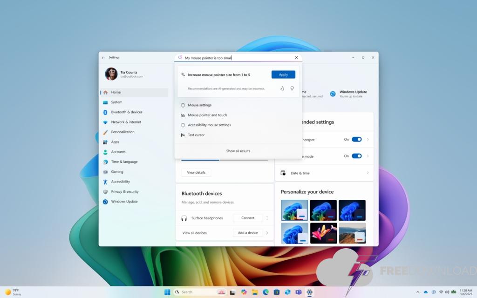Click Connect for Surface headphones

pos(248,218)
